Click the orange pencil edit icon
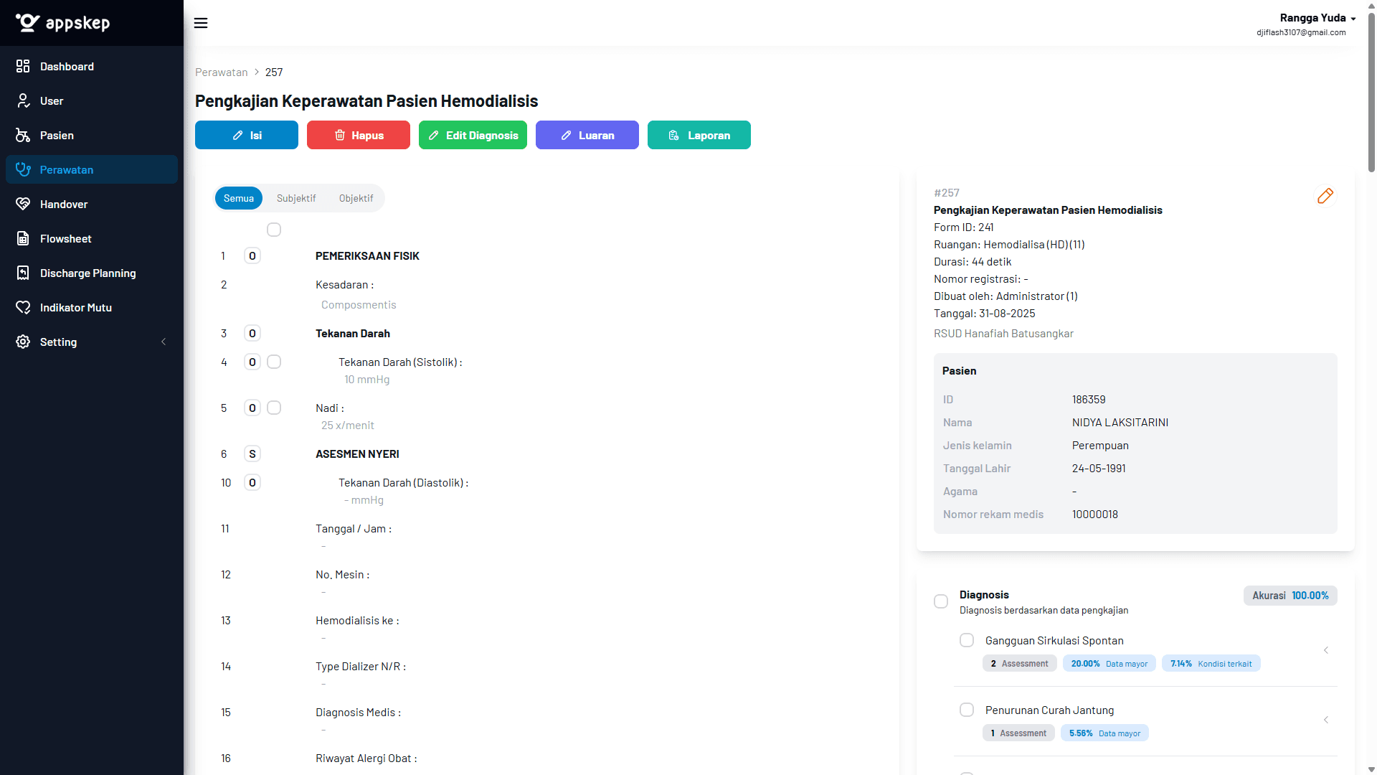This screenshot has height=775, width=1377. coord(1325,196)
